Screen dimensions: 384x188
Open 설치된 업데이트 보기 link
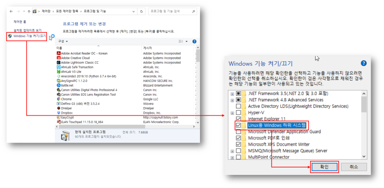click(27, 30)
